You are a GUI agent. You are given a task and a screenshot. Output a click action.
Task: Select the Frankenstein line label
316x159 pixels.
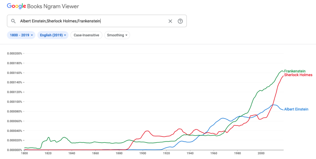point(294,71)
